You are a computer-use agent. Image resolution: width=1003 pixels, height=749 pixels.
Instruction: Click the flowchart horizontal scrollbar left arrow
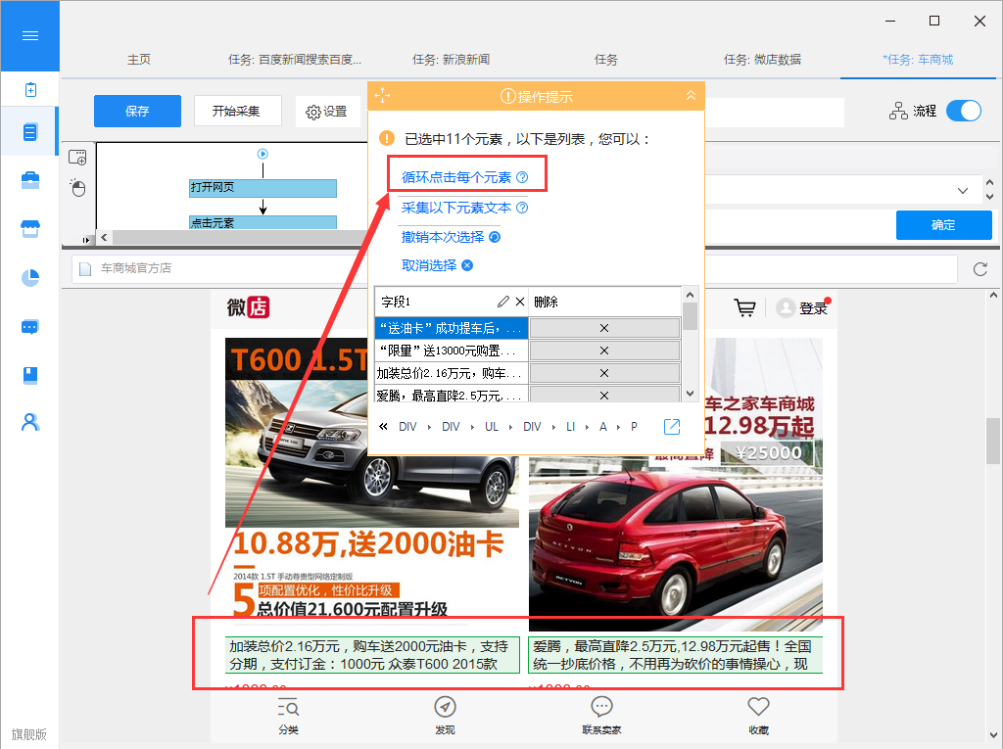pyautogui.click(x=104, y=237)
